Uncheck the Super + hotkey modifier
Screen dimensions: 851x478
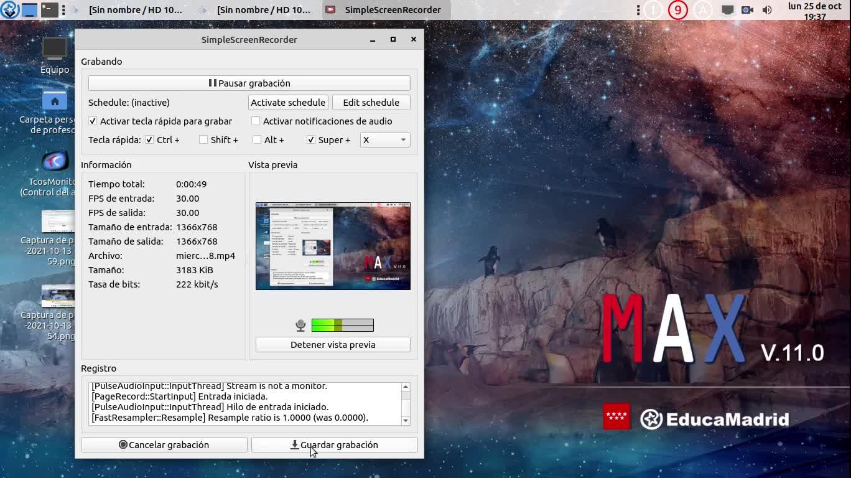pyautogui.click(x=311, y=140)
